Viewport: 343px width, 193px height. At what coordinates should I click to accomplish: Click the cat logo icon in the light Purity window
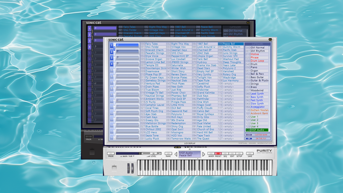[270, 39]
